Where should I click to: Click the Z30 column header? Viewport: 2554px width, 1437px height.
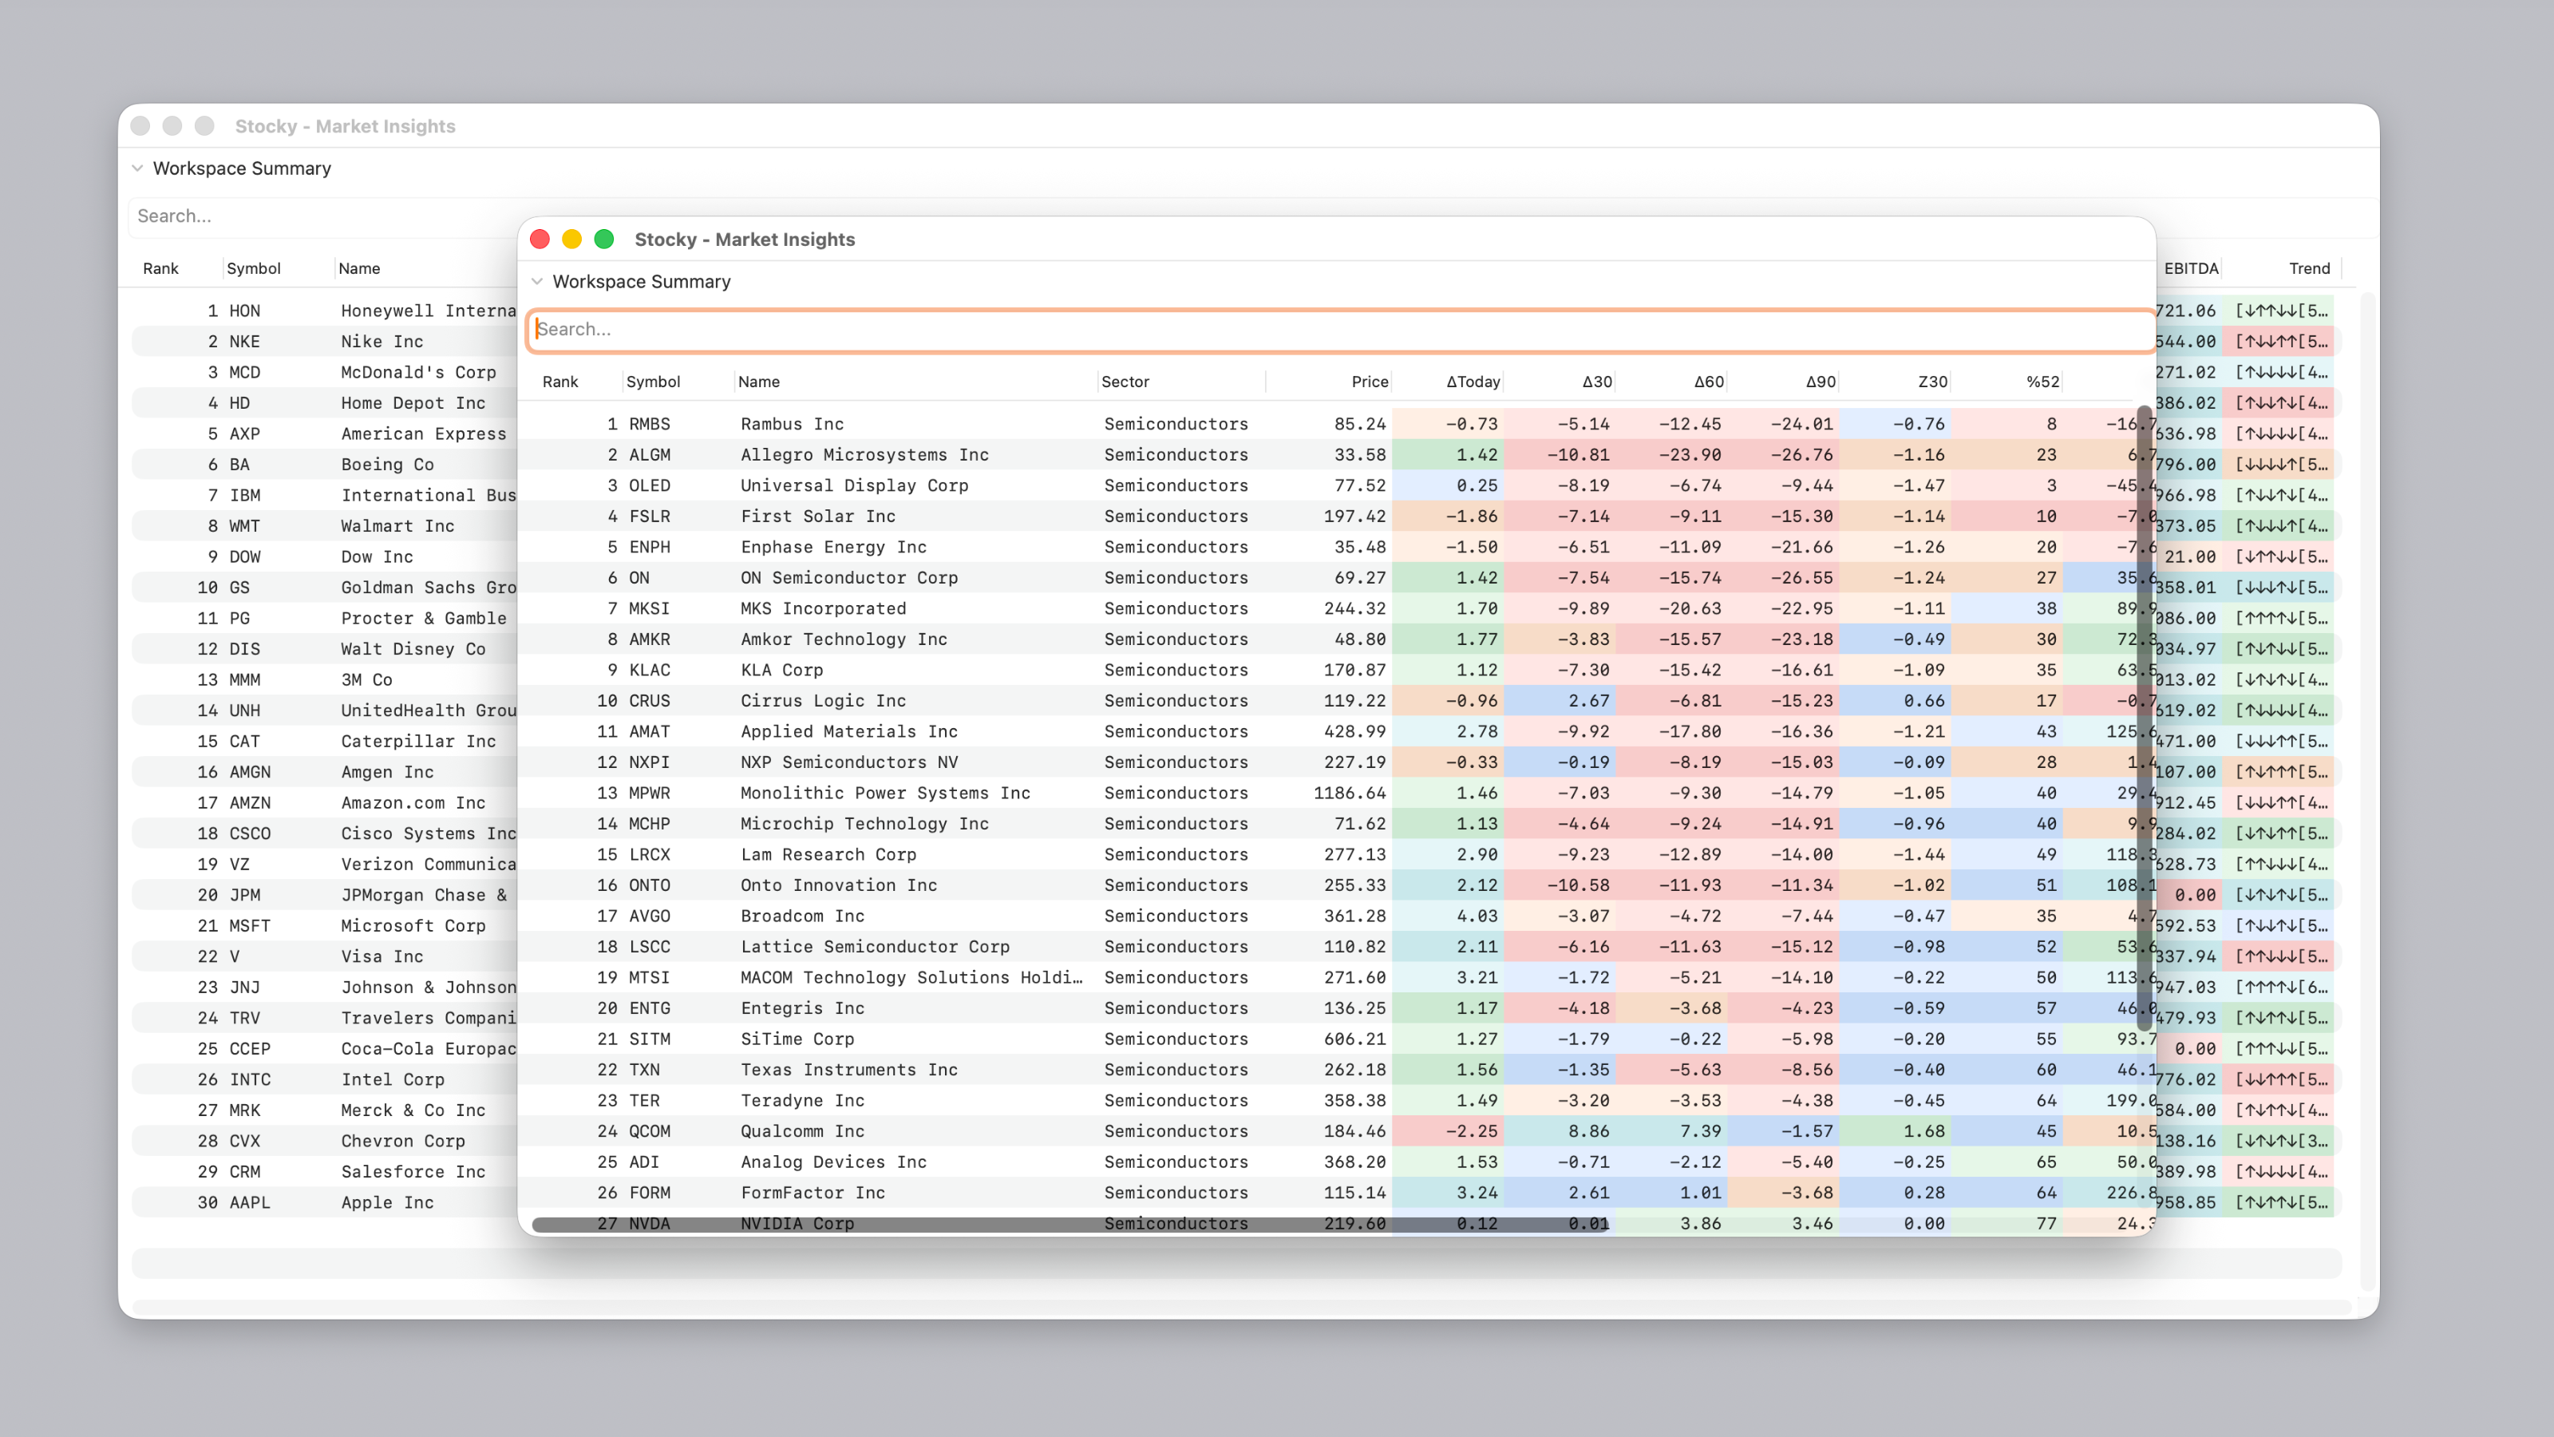point(1931,382)
